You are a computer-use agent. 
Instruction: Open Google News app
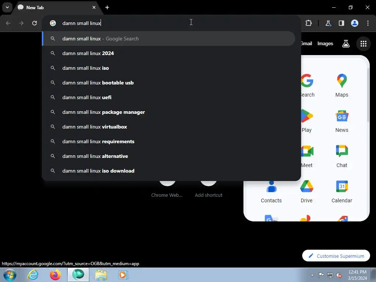342,121
